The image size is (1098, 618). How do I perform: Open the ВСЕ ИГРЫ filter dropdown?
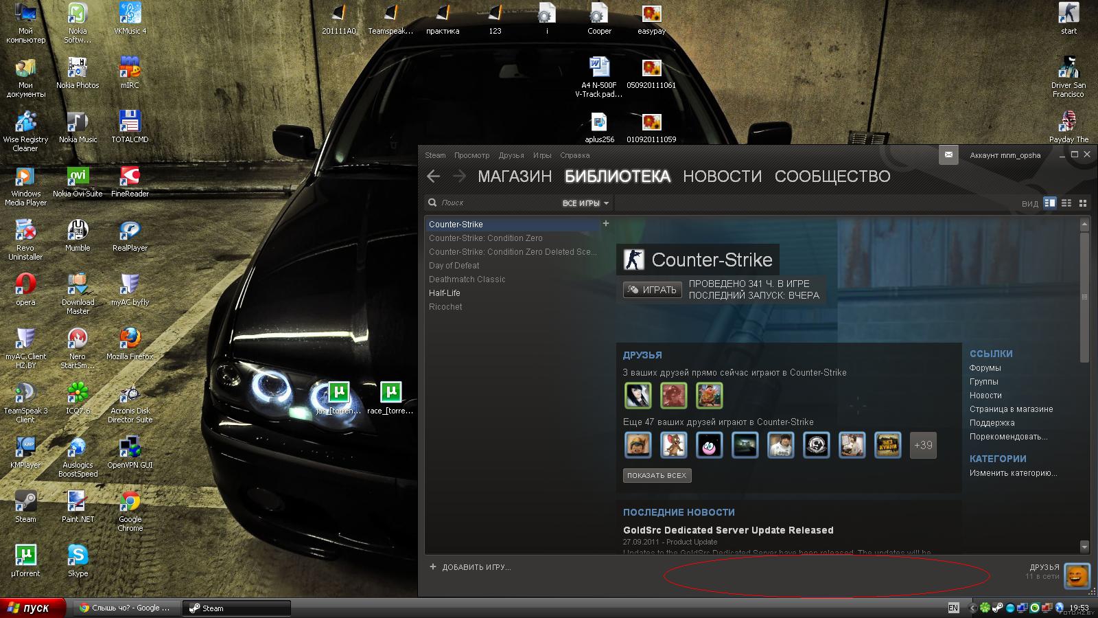585,203
